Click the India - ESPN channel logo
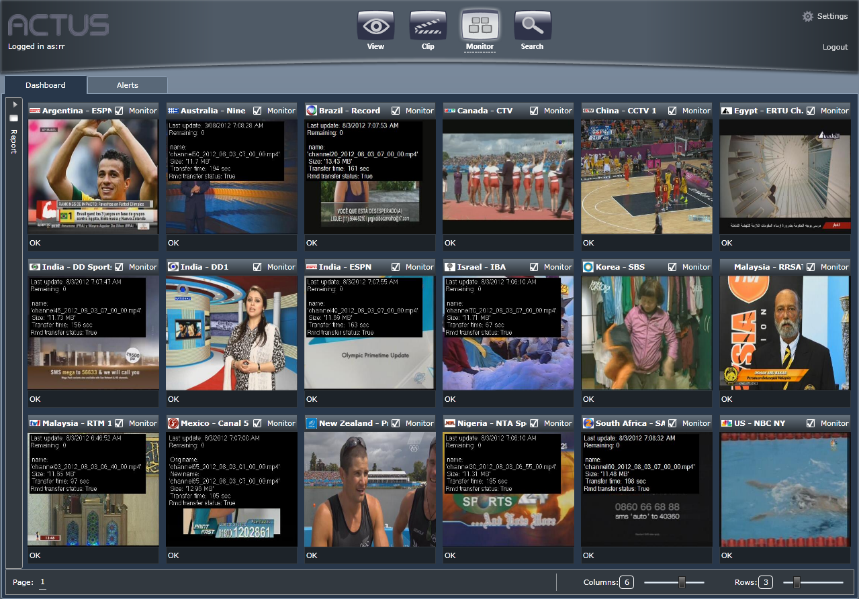The height and width of the screenshot is (599, 859). [x=312, y=267]
